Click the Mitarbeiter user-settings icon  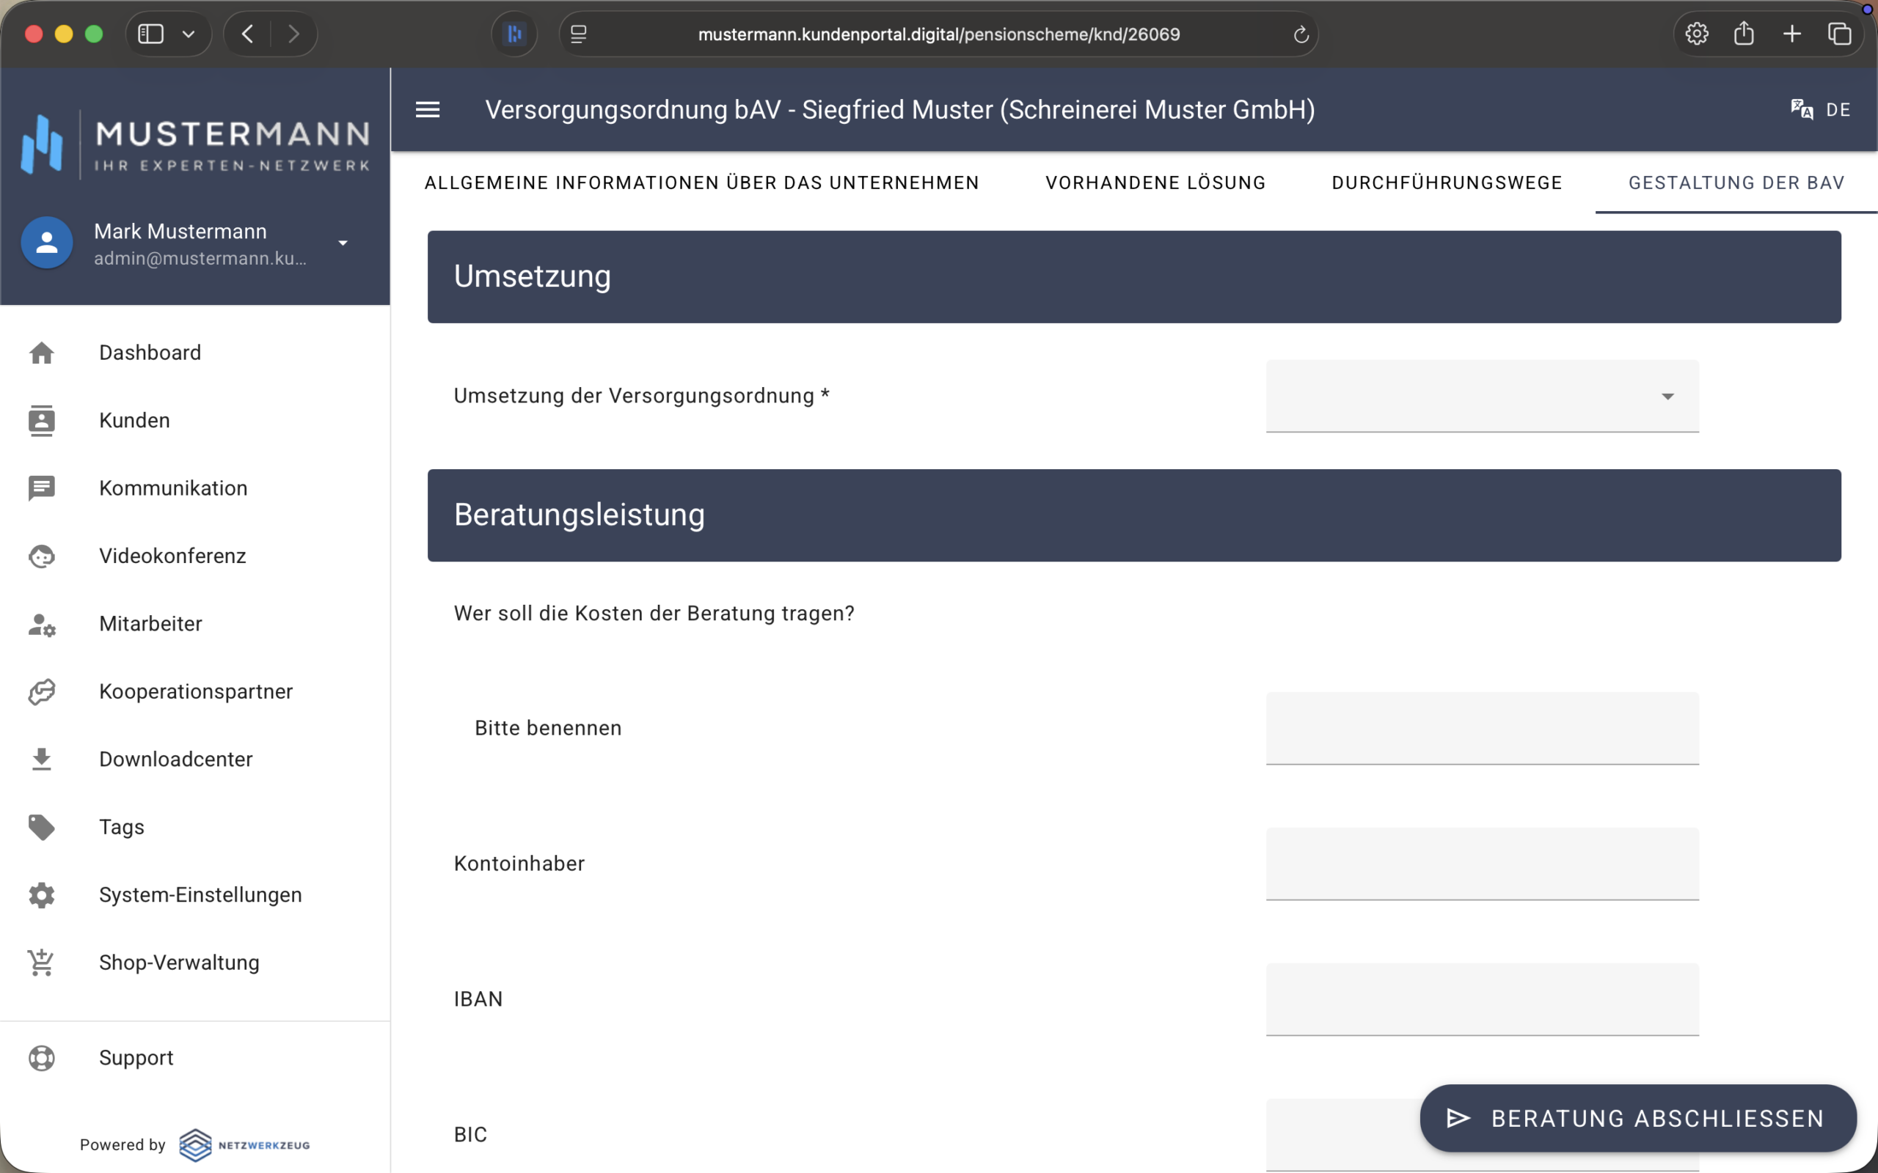point(41,624)
